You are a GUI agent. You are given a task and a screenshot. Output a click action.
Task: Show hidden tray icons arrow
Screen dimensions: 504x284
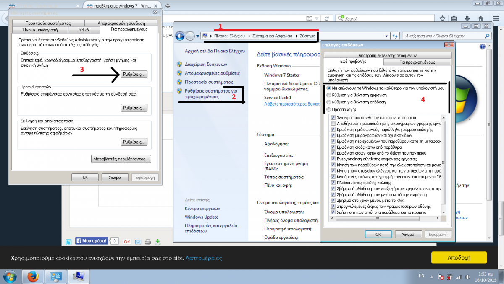(432, 277)
